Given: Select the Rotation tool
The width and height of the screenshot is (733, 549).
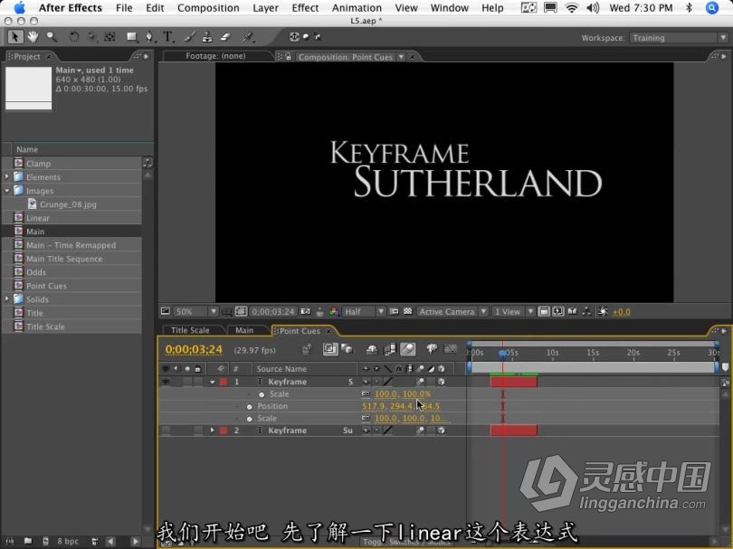Looking at the screenshot, I should click(74, 37).
